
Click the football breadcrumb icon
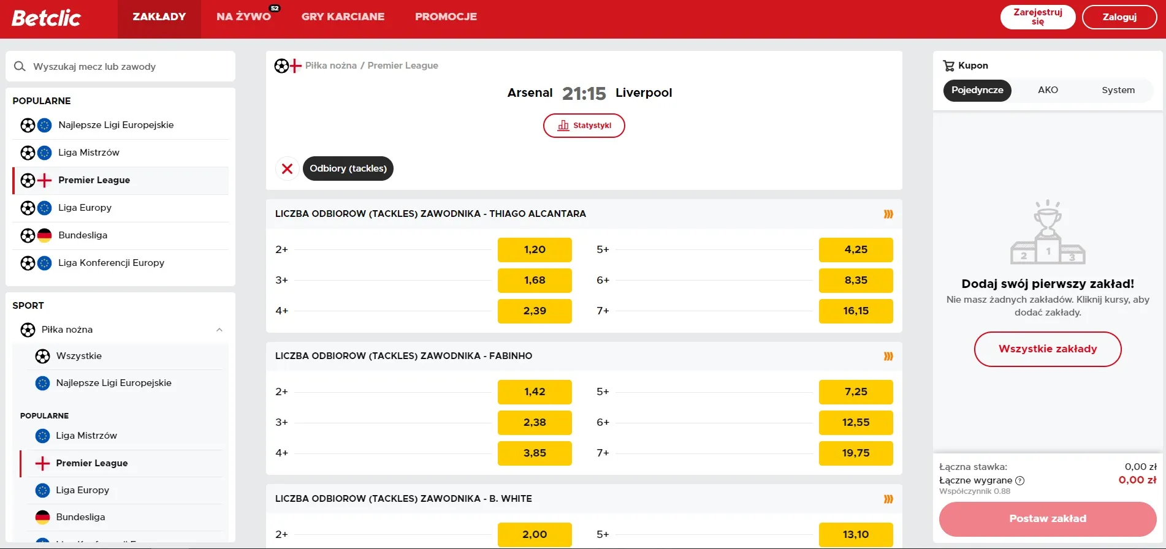pyautogui.click(x=281, y=66)
